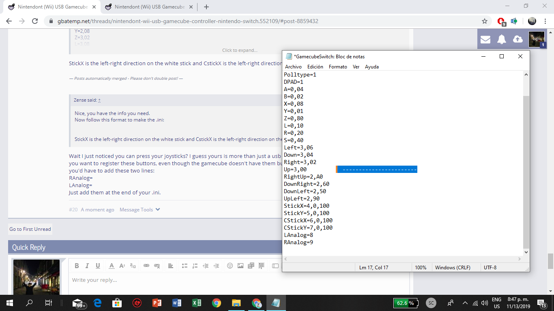Click the Polltype=1 line in Notepad
This screenshot has height=311, width=554.
click(x=300, y=75)
